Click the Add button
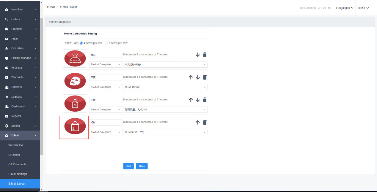This screenshot has height=192, width=377. [128, 166]
